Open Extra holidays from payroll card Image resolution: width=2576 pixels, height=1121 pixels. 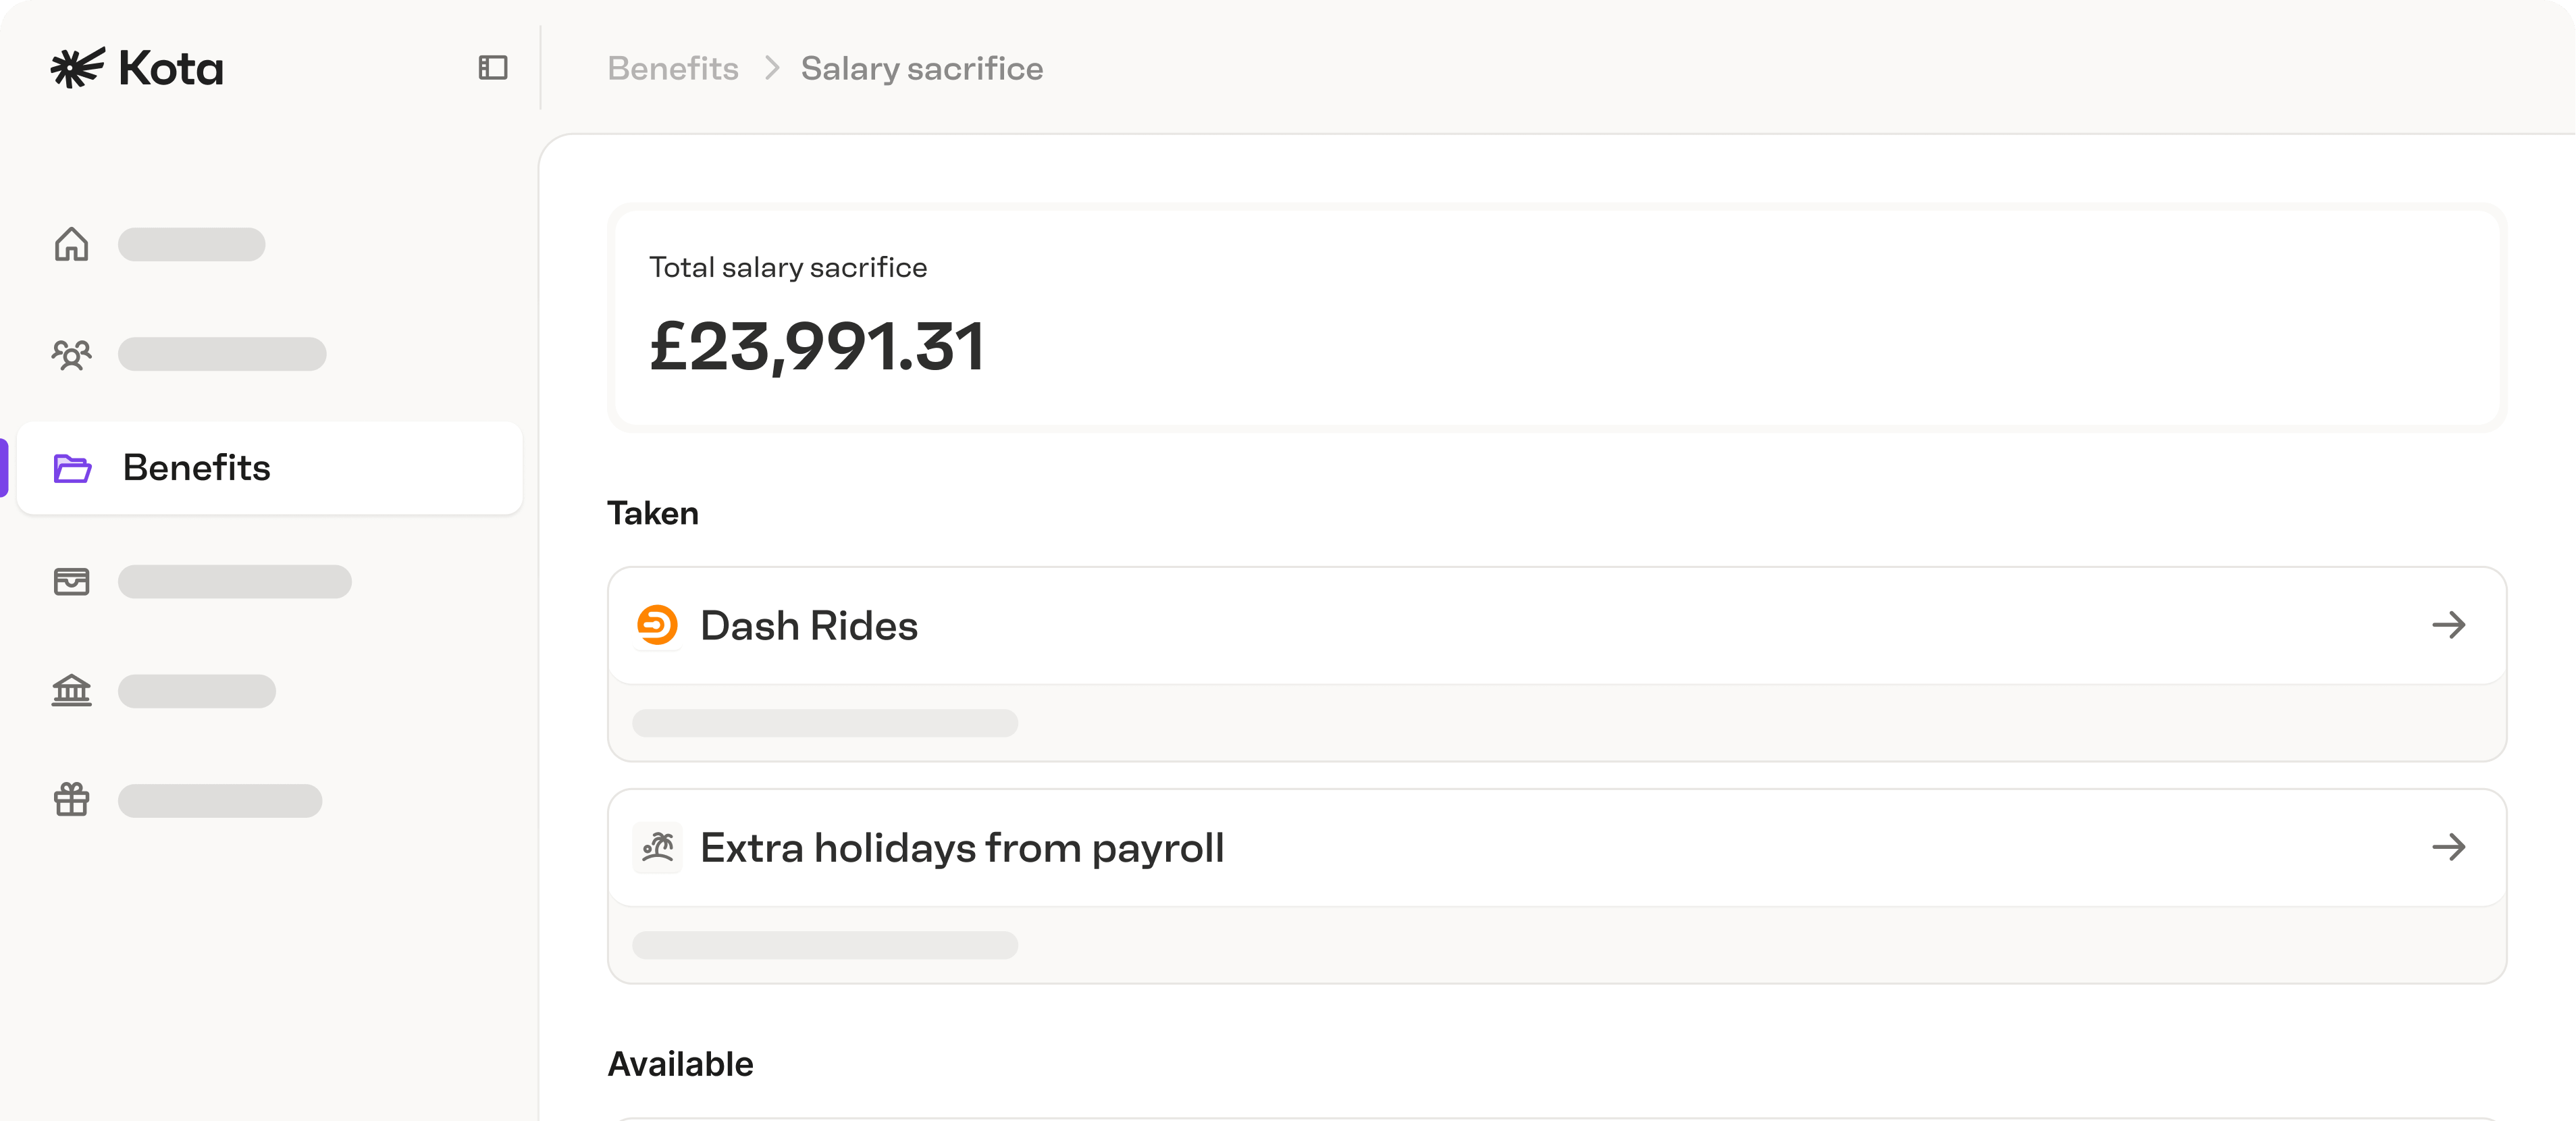pos(1557,886)
